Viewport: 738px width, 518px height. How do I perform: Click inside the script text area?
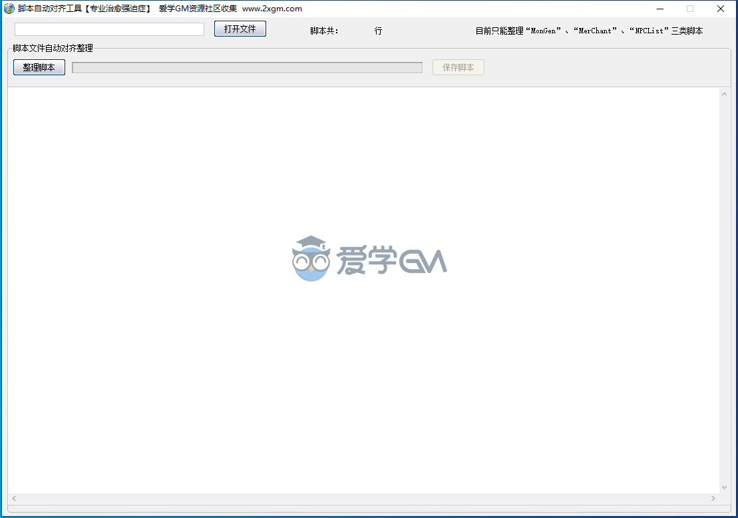click(x=363, y=290)
